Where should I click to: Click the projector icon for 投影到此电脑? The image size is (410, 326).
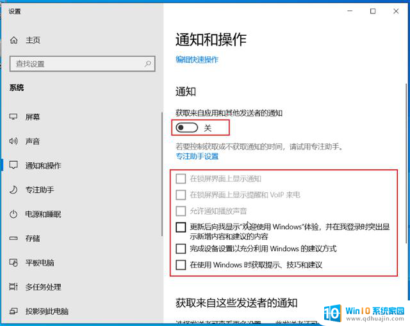[13, 311]
